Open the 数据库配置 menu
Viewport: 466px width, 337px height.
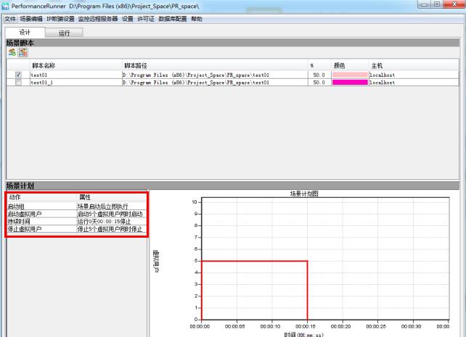coord(173,19)
